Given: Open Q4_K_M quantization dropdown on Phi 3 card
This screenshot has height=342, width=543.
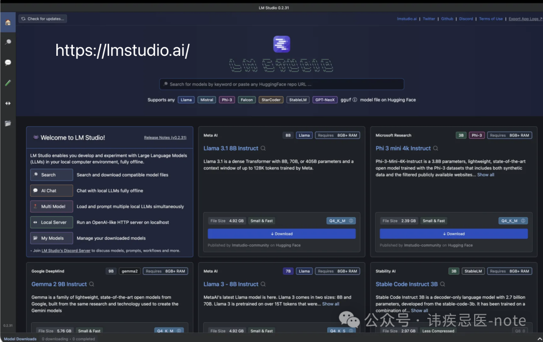Looking at the screenshot, I should coord(513,221).
